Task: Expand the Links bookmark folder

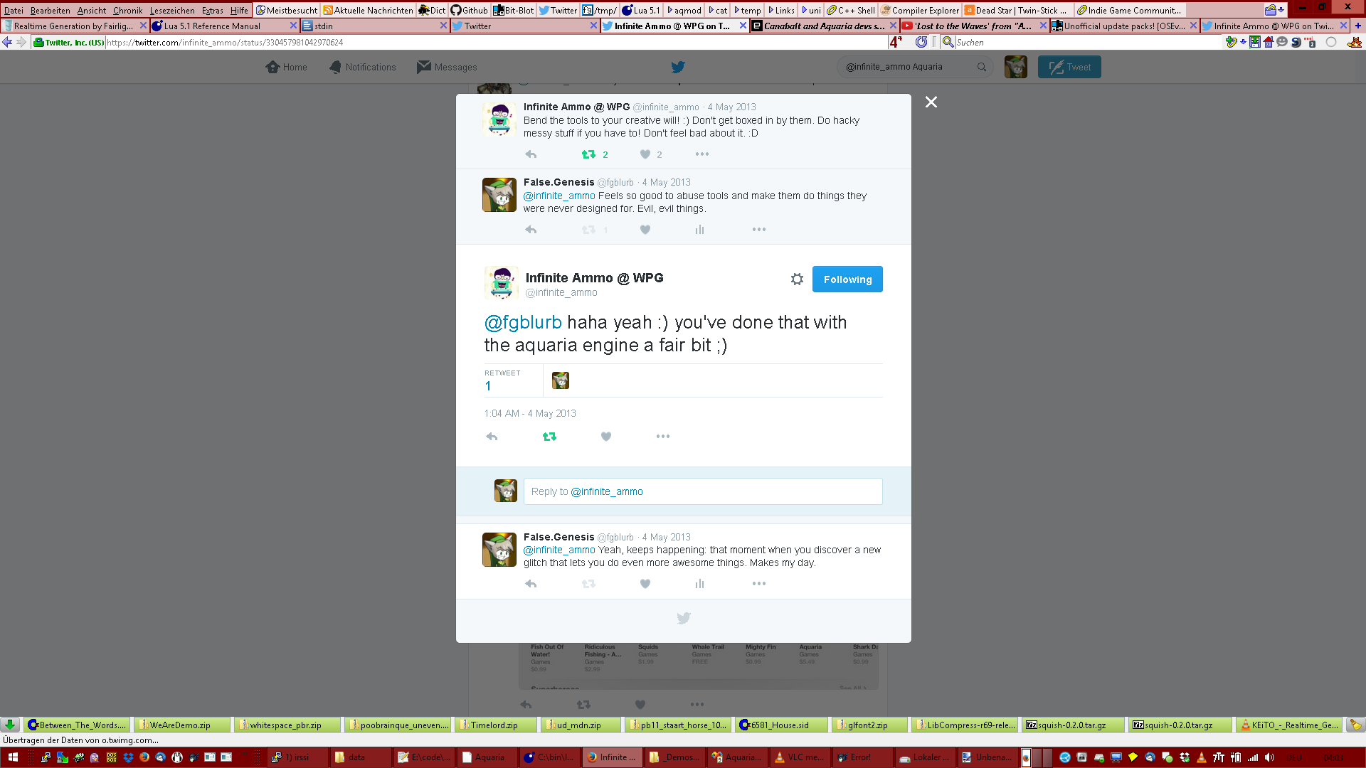Action: pyautogui.click(x=781, y=10)
